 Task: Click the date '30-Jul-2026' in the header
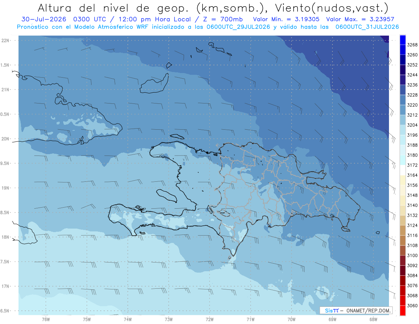point(44,20)
